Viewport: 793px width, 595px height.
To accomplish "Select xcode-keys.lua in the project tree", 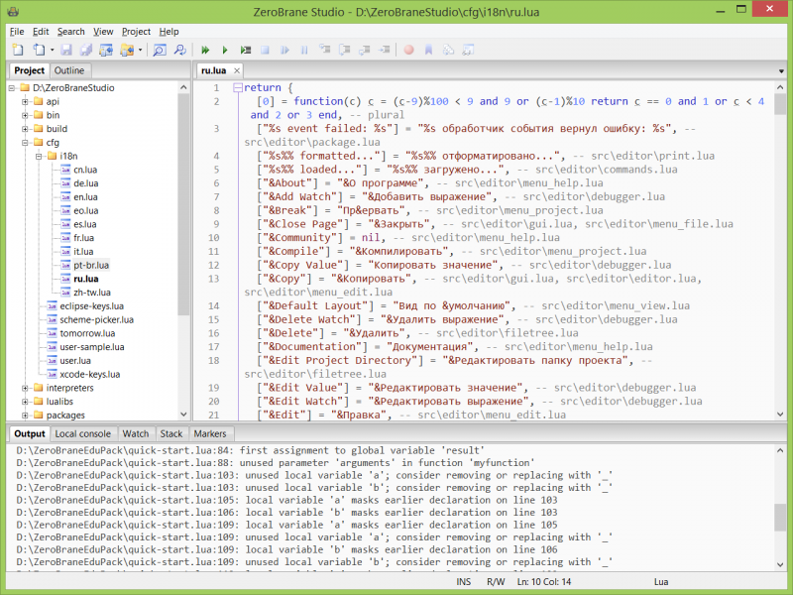I will (90, 375).
